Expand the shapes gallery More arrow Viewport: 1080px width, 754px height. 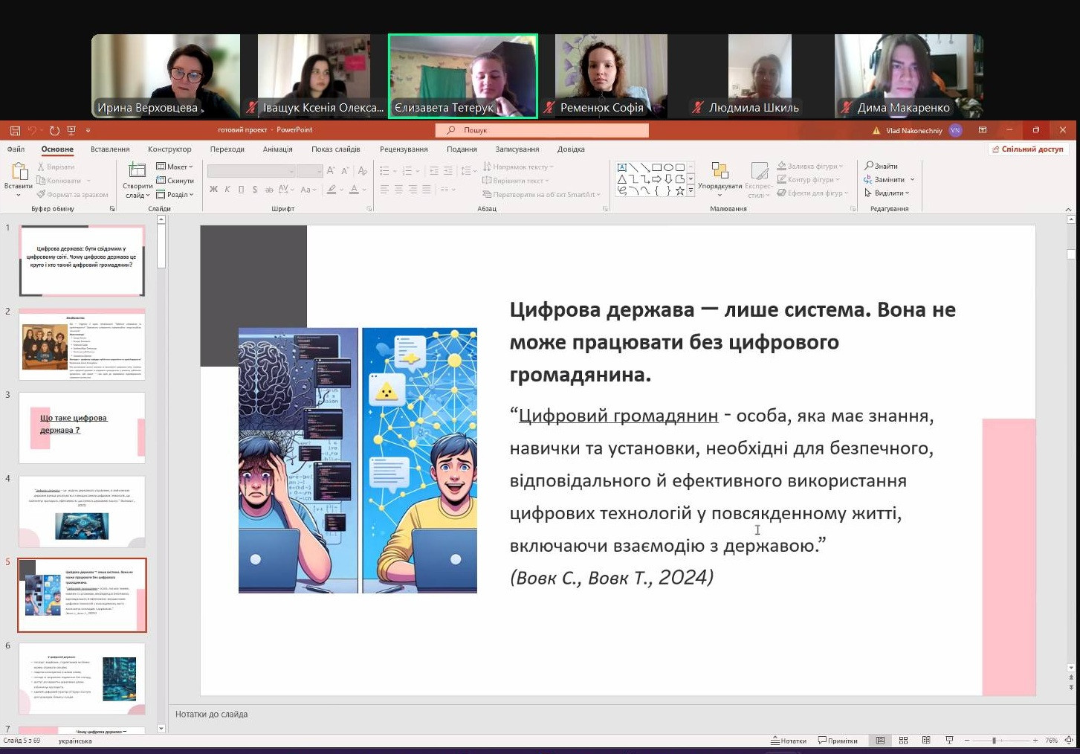(x=691, y=191)
